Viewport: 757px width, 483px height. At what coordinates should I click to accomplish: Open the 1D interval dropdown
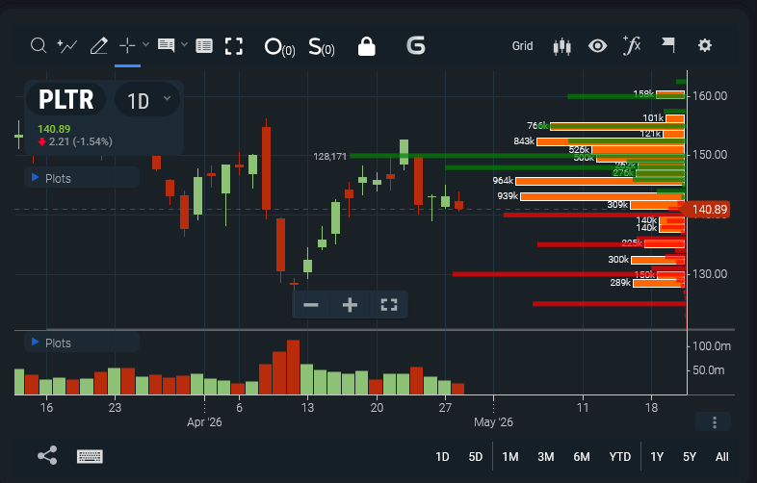[147, 99]
